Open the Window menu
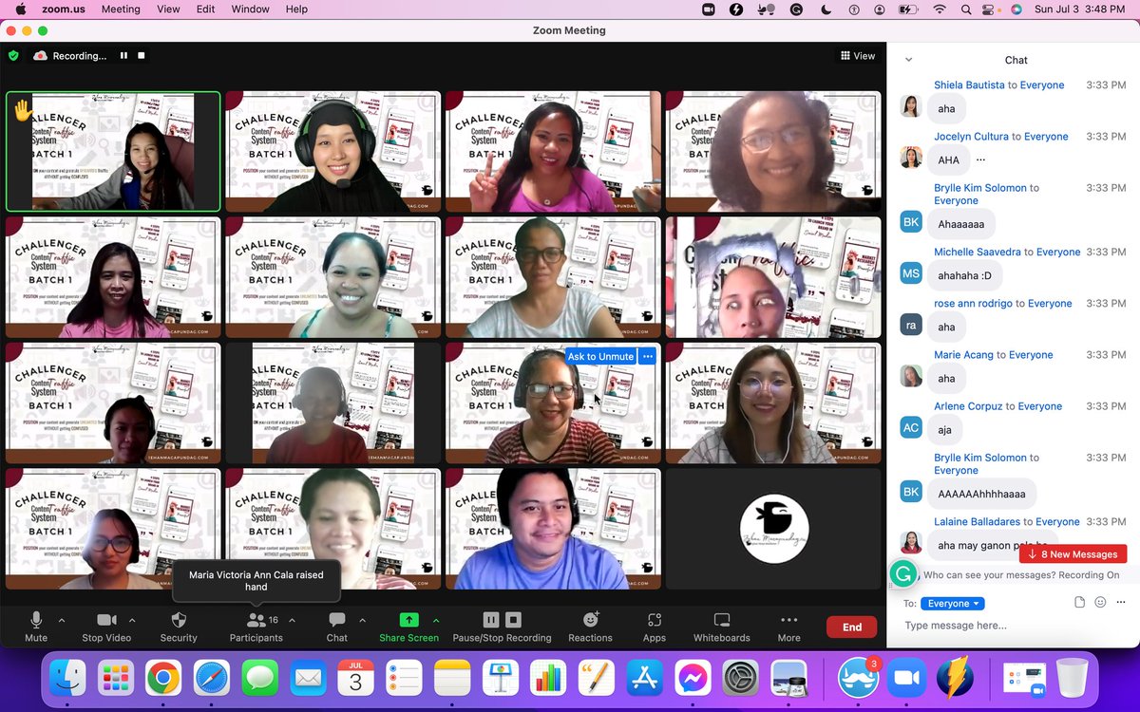Screen dimensions: 1140x712 [x=250, y=9]
